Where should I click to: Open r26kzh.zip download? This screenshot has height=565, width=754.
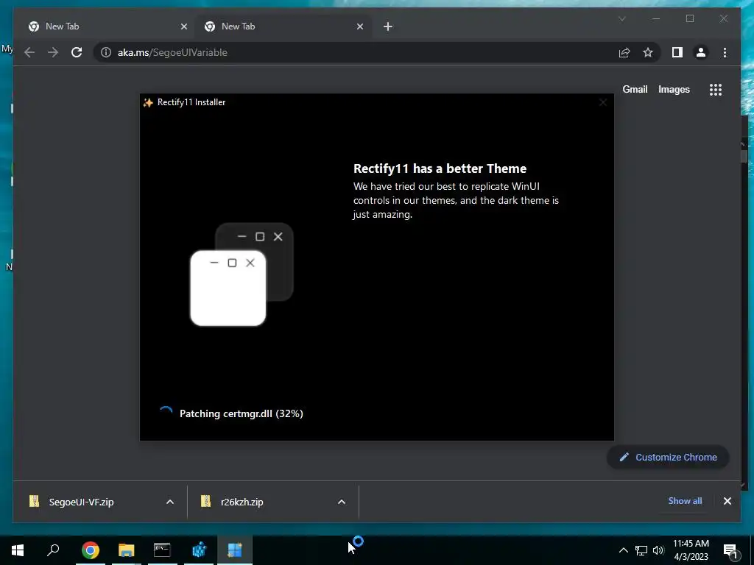click(242, 502)
